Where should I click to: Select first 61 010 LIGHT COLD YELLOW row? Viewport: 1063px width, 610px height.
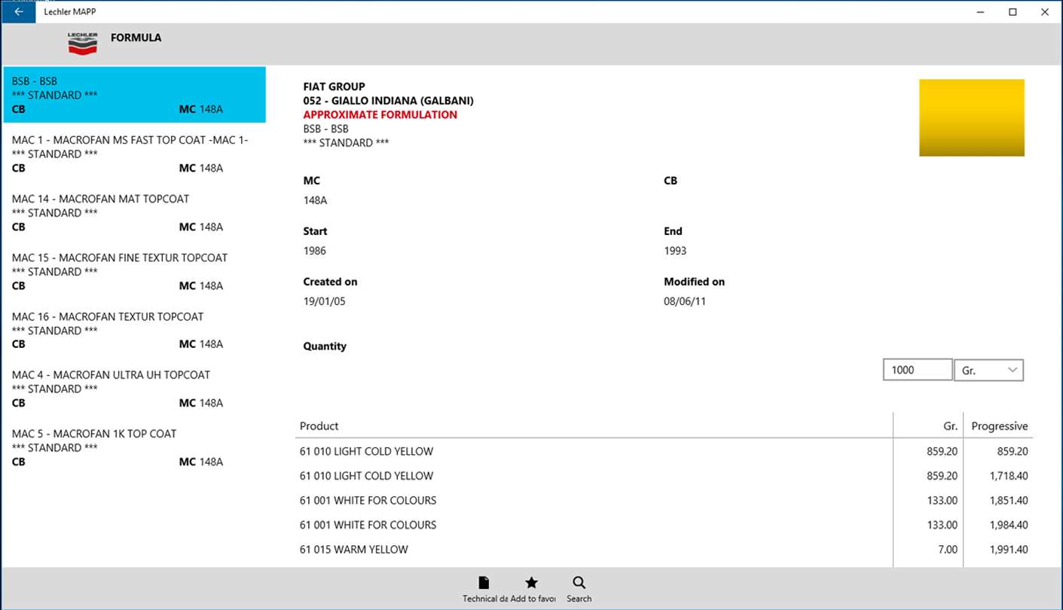[x=664, y=452]
